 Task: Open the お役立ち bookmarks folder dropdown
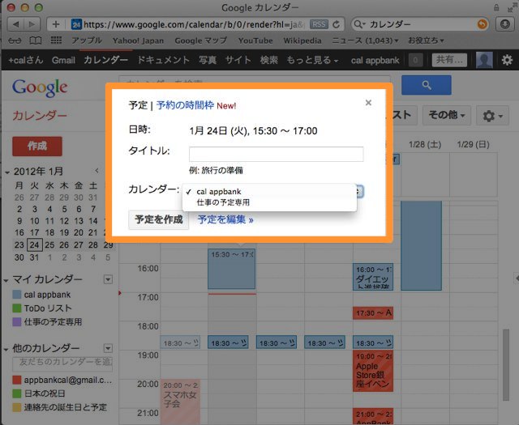426,40
